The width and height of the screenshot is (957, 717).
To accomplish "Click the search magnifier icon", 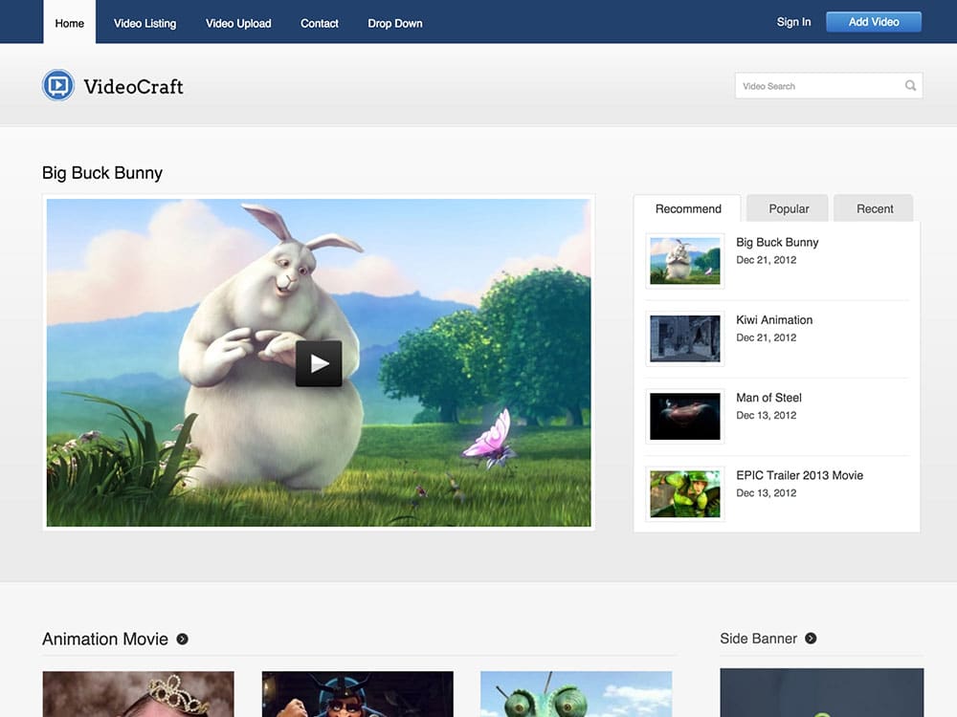I will 910,86.
